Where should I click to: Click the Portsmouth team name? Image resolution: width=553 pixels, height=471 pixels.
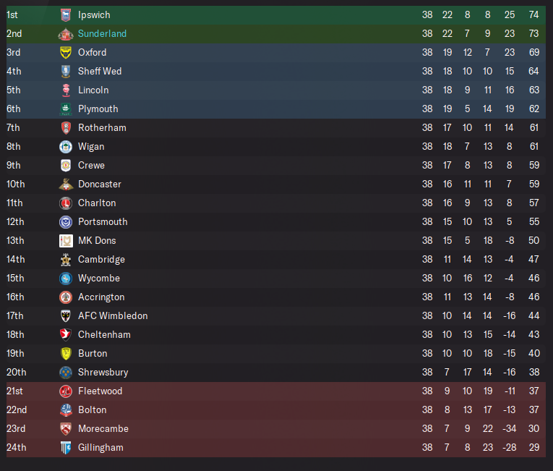point(103,221)
